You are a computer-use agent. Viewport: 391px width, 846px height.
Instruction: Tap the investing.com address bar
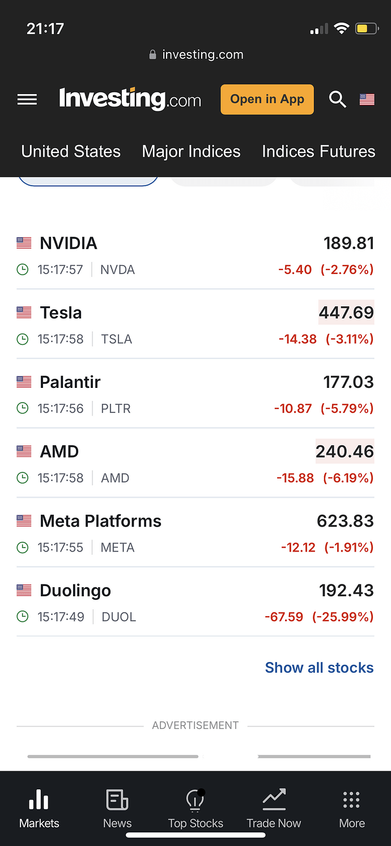pos(196,55)
